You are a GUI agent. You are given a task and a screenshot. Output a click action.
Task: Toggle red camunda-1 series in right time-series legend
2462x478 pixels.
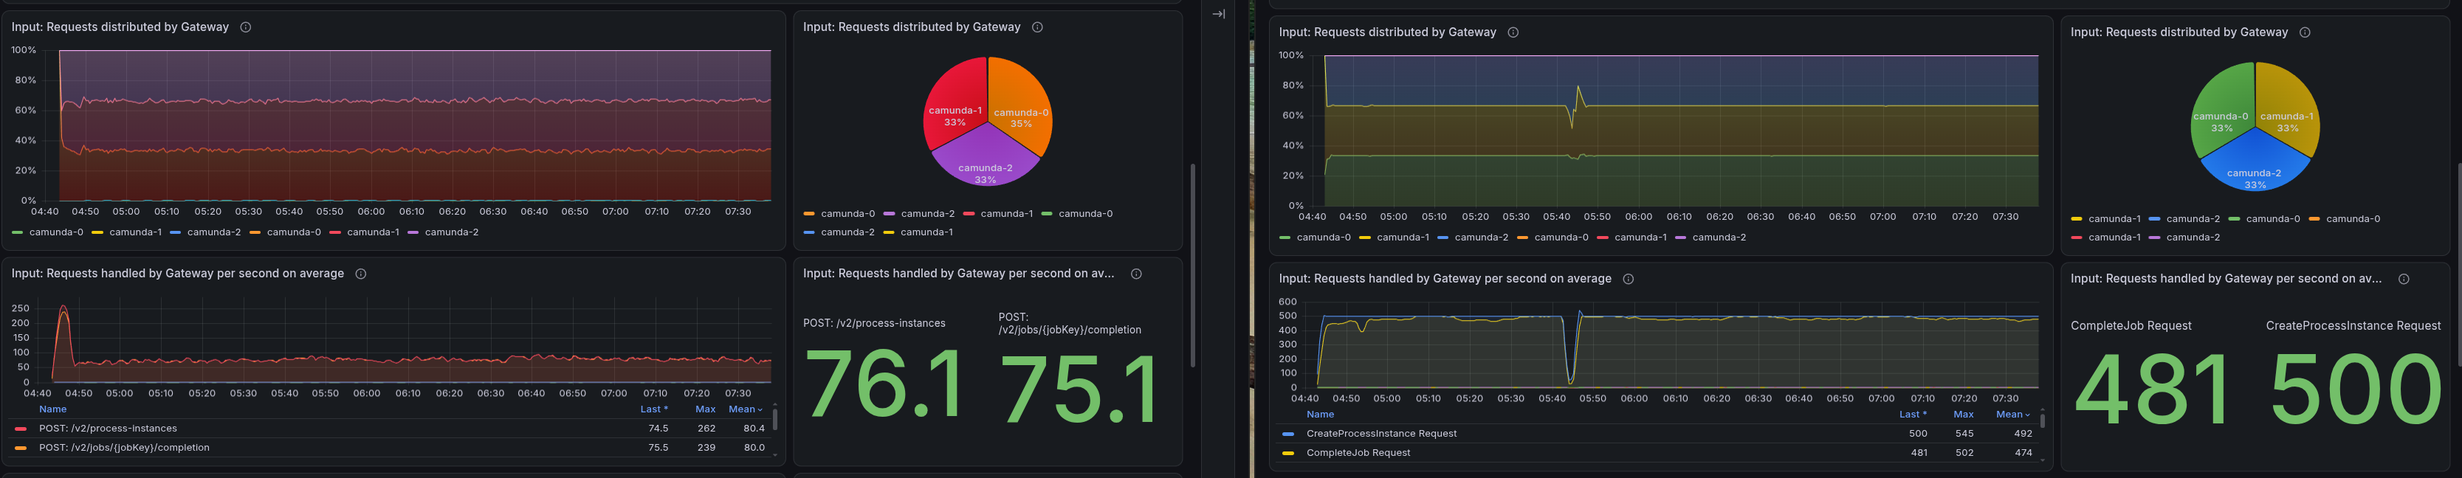click(1631, 237)
